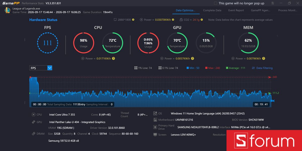Click the blue slider handle at chart end
The image size is (302, 151).
pyautogui.click(x=272, y=101)
